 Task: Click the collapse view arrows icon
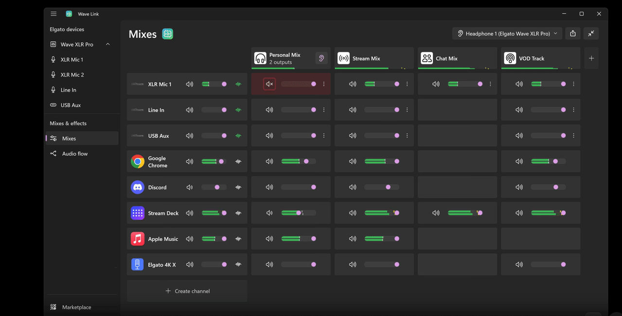coord(591,34)
